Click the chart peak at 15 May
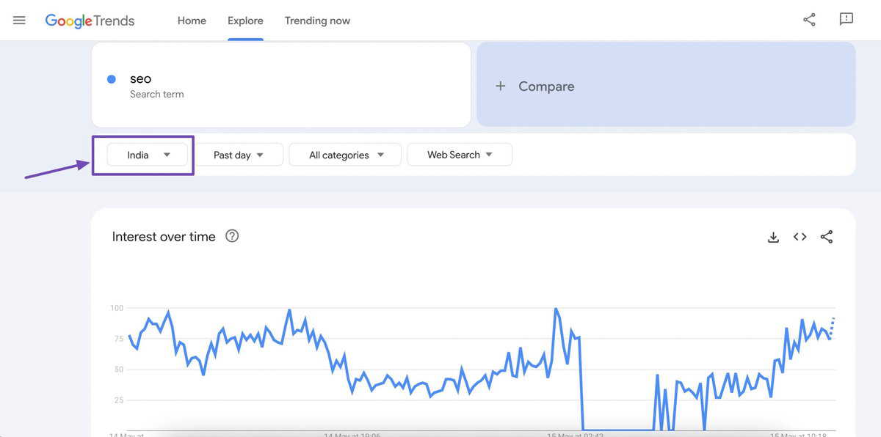This screenshot has height=437, width=881. (556, 309)
